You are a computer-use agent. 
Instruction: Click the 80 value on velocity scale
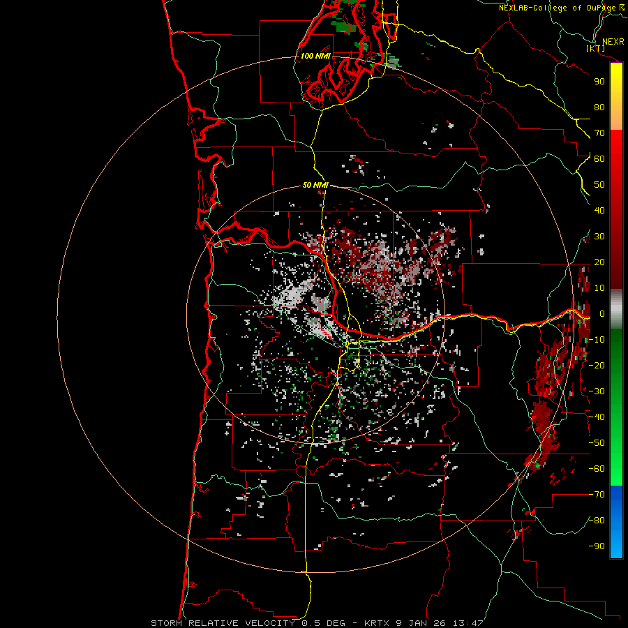pos(599,107)
